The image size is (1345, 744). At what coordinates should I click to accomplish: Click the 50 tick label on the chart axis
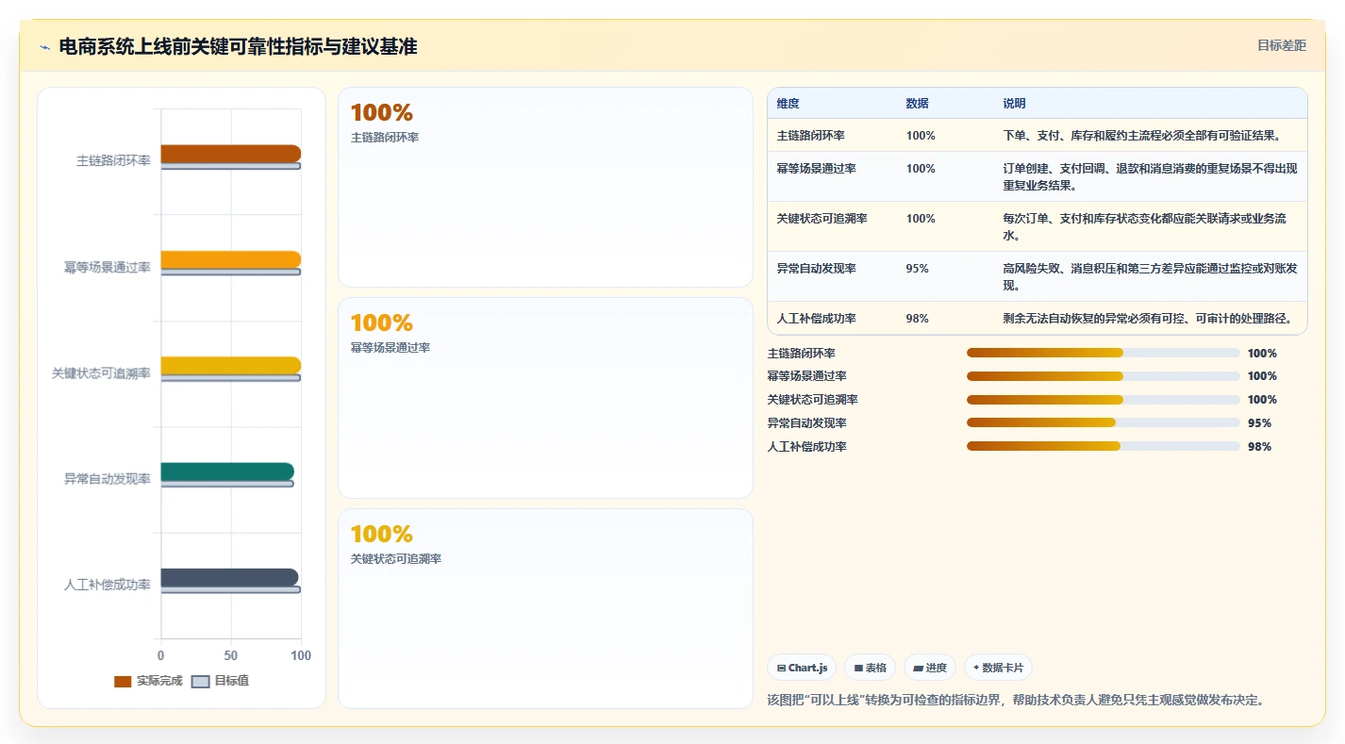point(231,655)
